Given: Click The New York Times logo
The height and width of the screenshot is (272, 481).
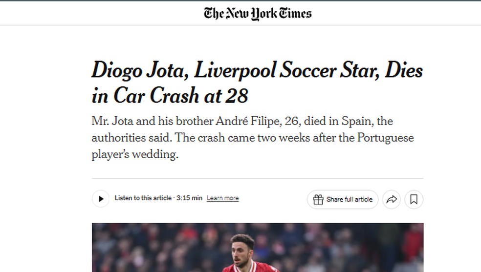Looking at the screenshot, I should [258, 13].
